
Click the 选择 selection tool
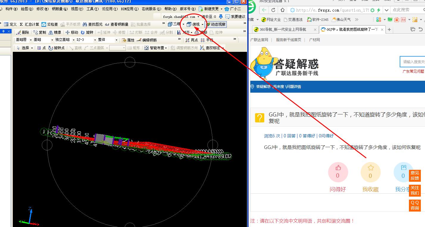(23, 48)
